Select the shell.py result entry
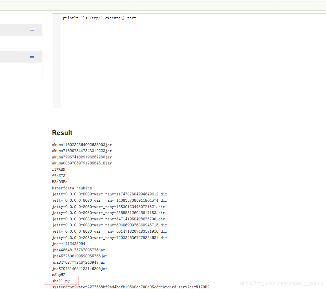Image resolution: width=326 pixels, height=289 pixels. coord(61,281)
